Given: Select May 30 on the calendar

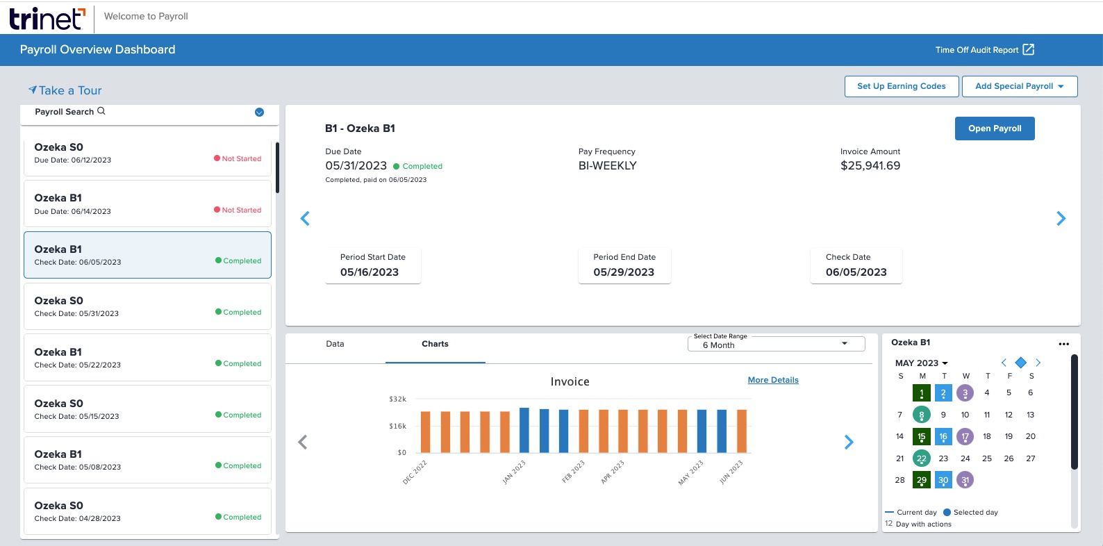Looking at the screenshot, I should pyautogui.click(x=943, y=480).
